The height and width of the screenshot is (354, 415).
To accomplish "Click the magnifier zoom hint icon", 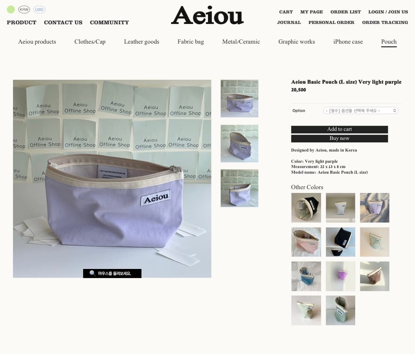I will [92, 273].
